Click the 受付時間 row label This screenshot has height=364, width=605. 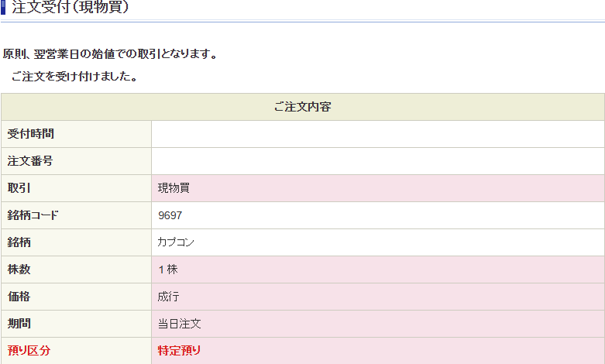pyautogui.click(x=31, y=134)
